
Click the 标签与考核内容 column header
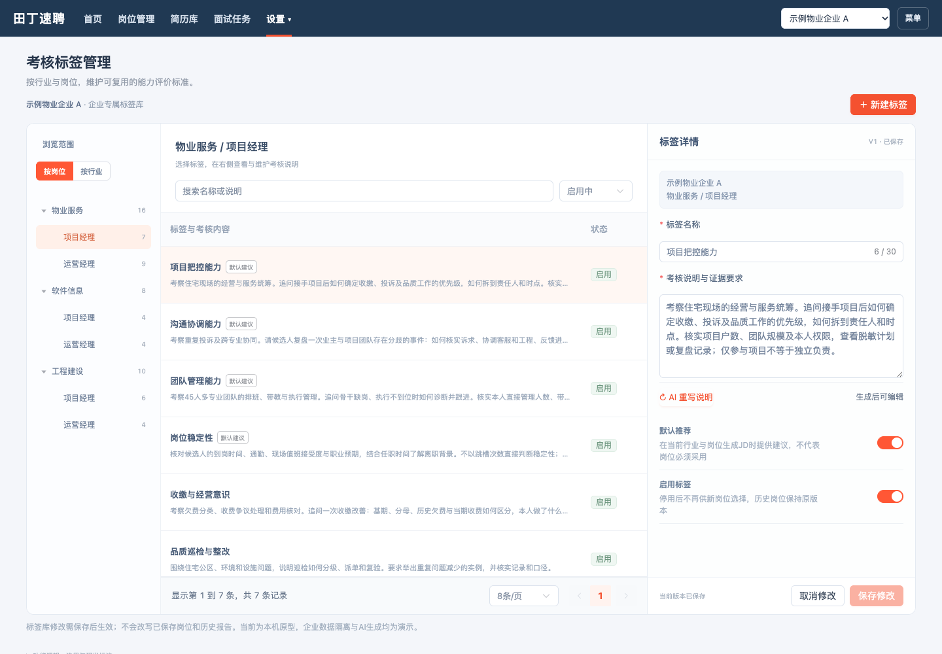pyautogui.click(x=200, y=229)
